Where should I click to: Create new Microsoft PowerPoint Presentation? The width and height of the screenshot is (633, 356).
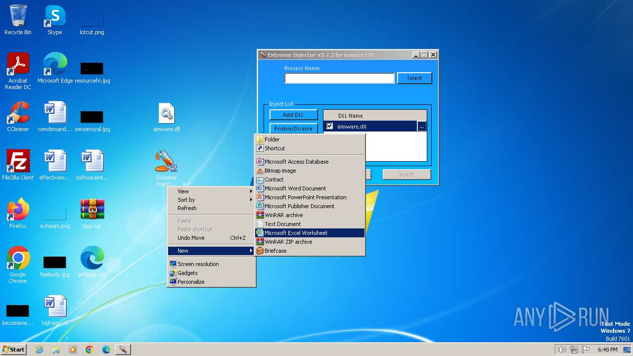click(x=310, y=197)
